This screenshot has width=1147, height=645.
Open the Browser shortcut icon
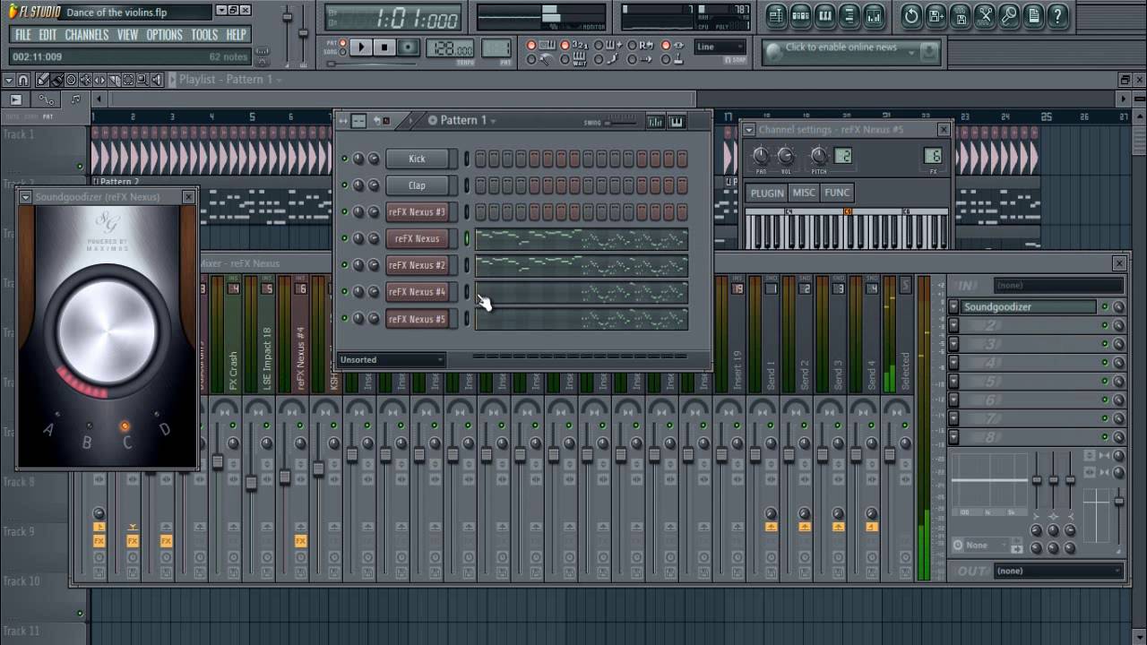click(849, 15)
